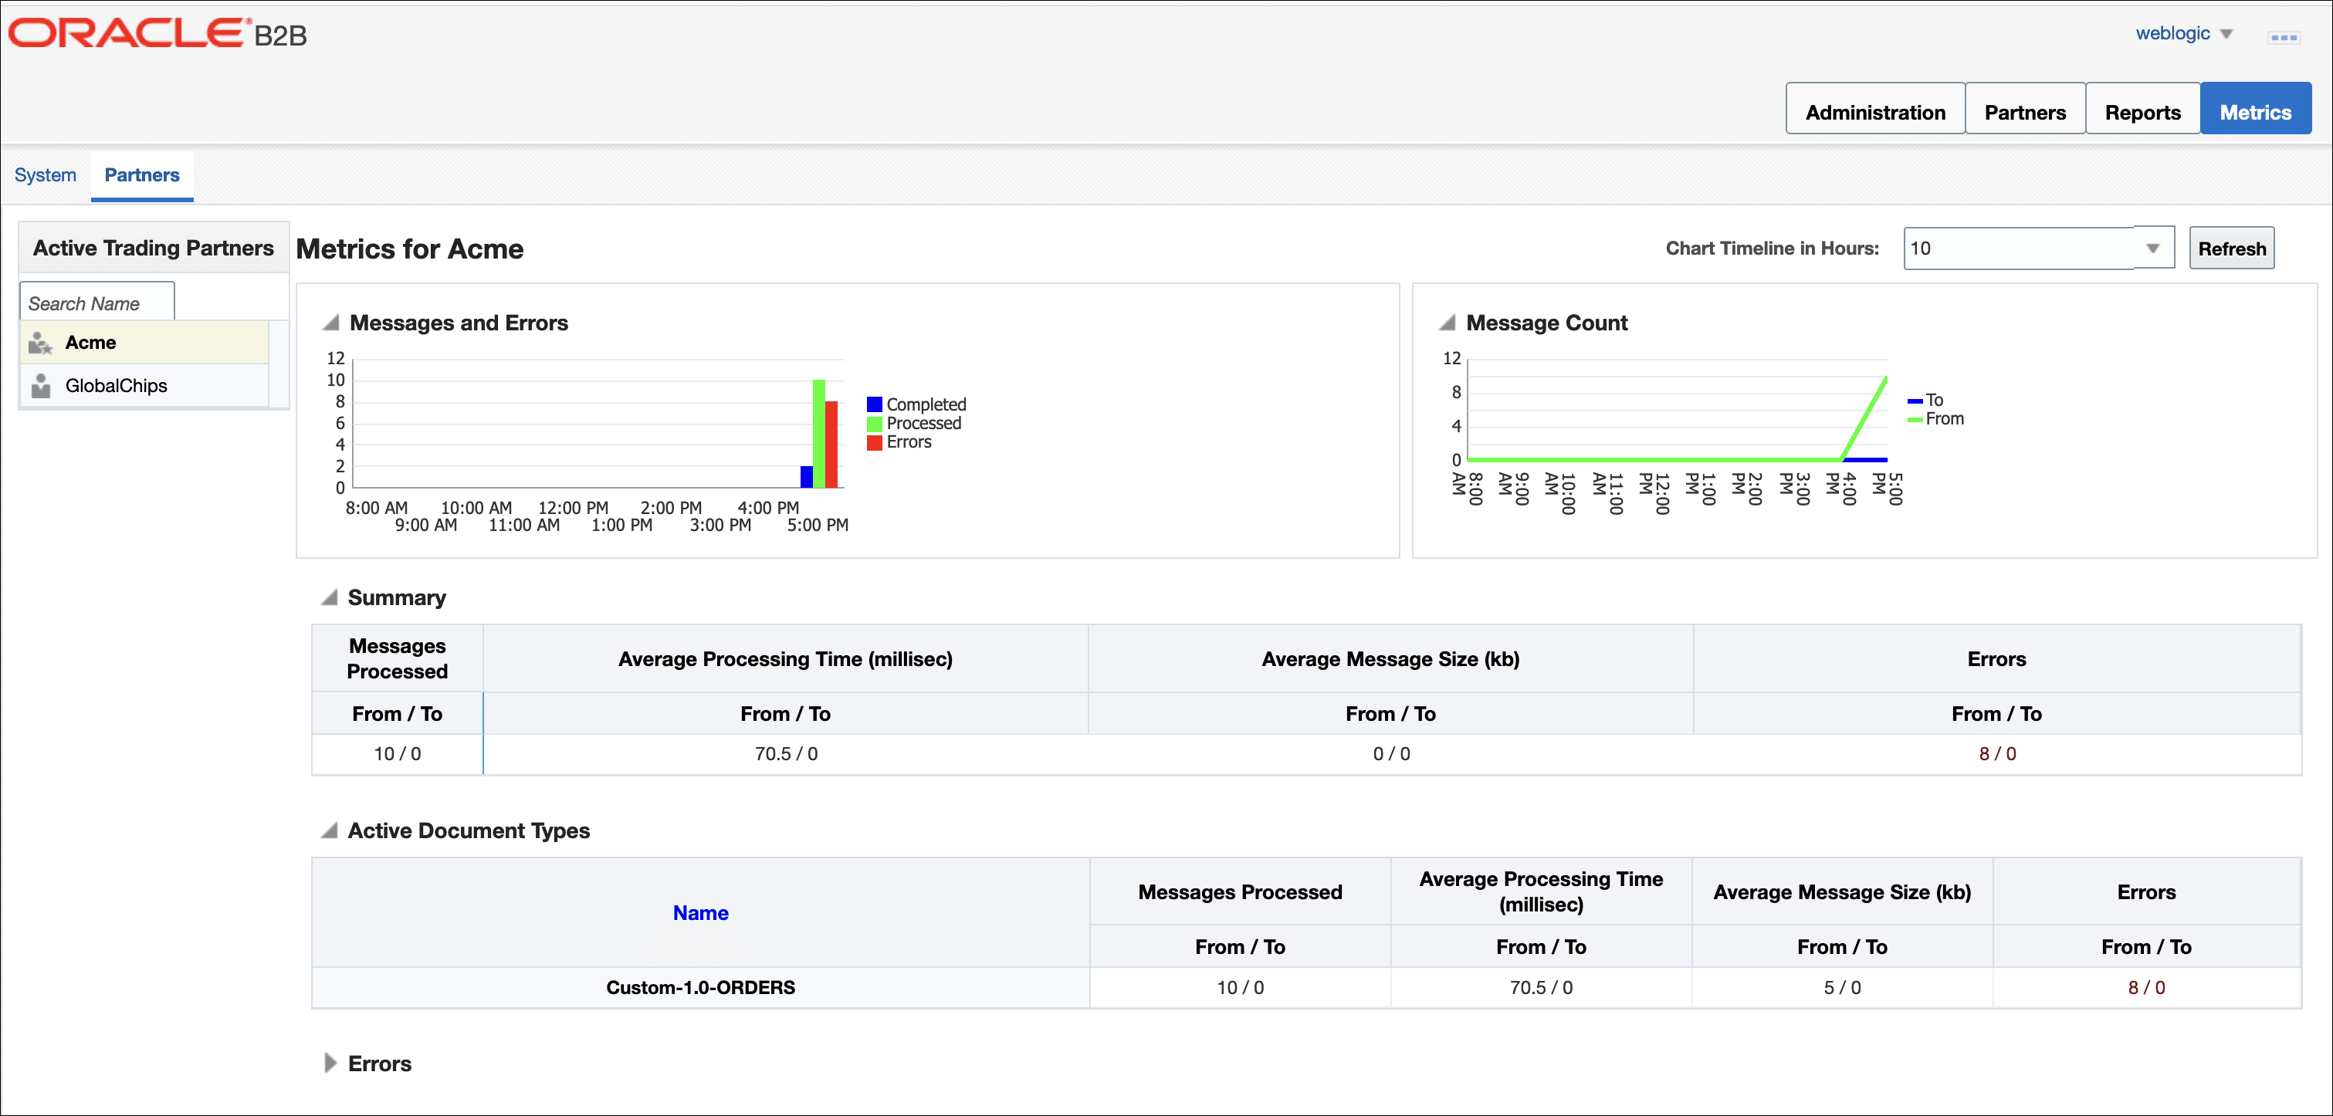Expand the Errors section
Screen dimensions: 2333x1116
[x=330, y=1063]
